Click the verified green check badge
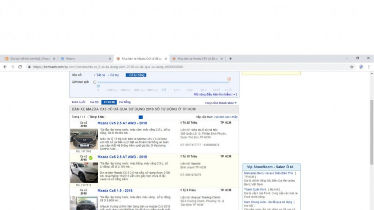Image resolution: width=374 pixels, height=210 pixels. [91, 158]
